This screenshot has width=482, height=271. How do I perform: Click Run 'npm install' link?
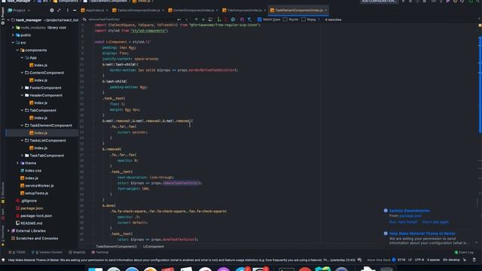(404, 222)
